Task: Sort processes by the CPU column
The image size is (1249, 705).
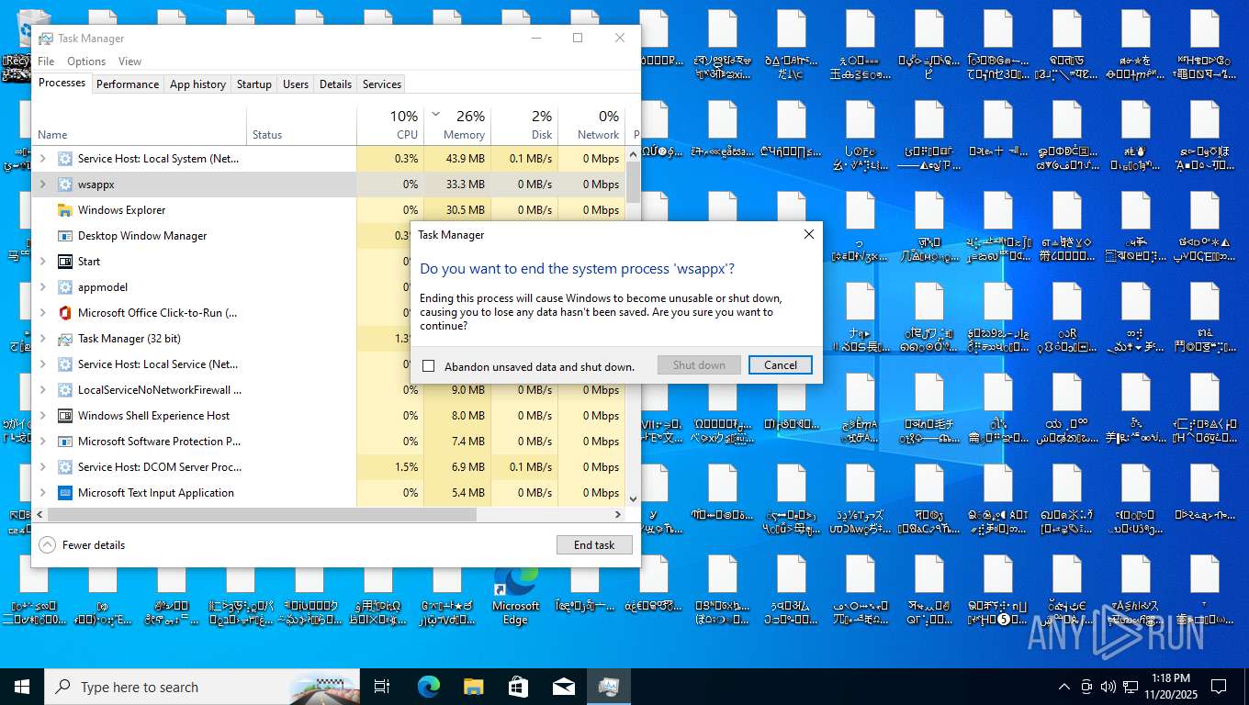Action: (x=390, y=126)
